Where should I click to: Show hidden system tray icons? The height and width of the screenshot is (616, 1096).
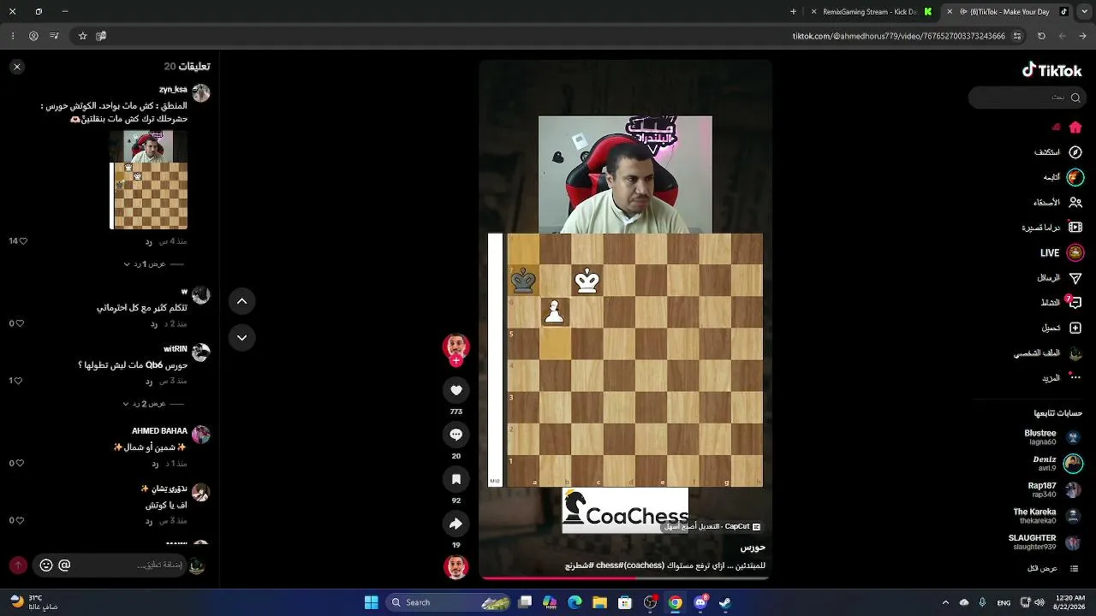click(x=945, y=602)
